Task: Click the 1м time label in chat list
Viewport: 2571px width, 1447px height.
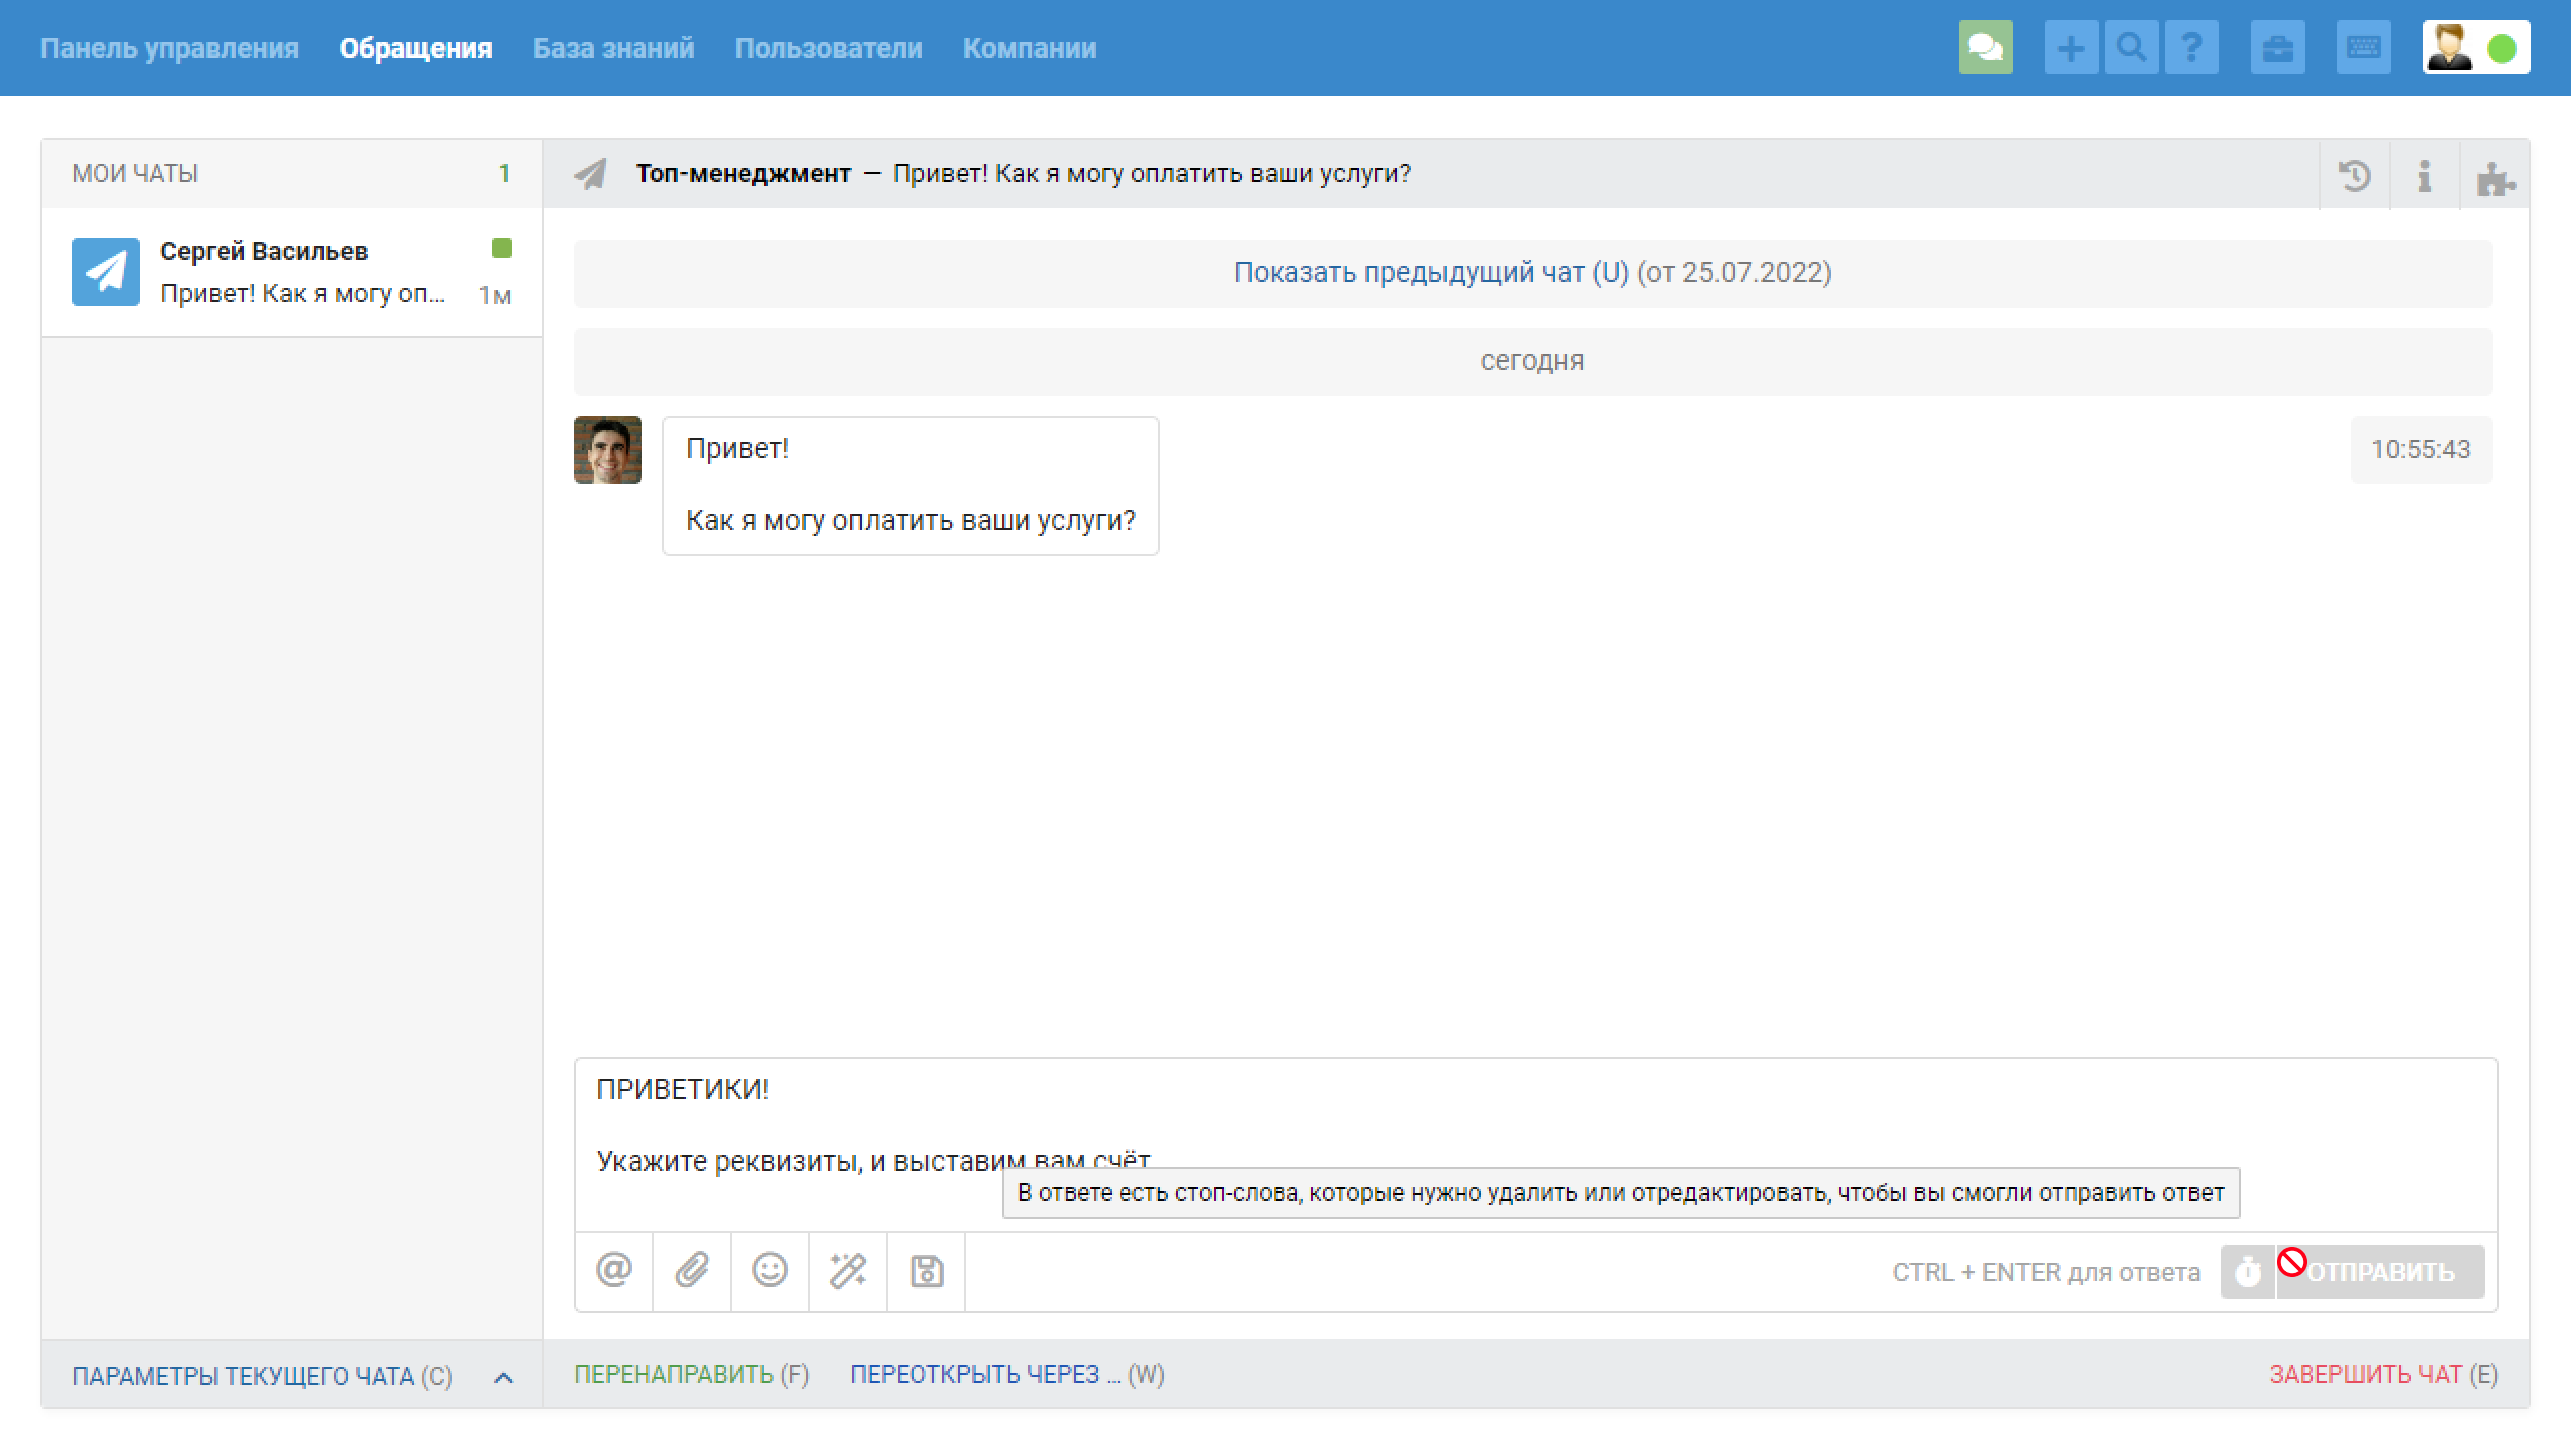Action: tap(494, 295)
